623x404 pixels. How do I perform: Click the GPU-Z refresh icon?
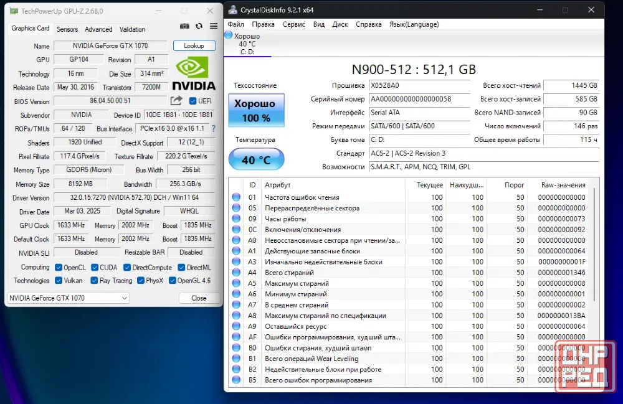point(199,26)
